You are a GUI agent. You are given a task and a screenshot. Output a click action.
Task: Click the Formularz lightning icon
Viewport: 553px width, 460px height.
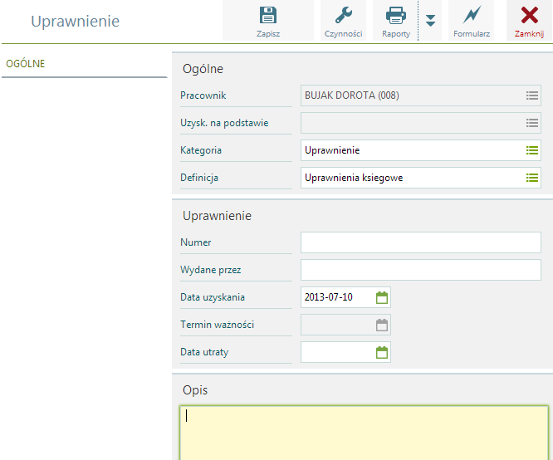[472, 15]
